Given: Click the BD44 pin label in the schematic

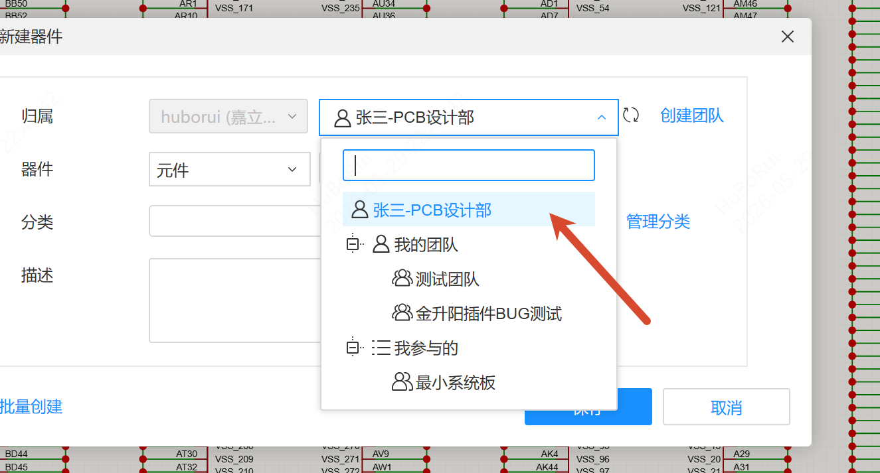Looking at the screenshot, I should pyautogui.click(x=16, y=454).
